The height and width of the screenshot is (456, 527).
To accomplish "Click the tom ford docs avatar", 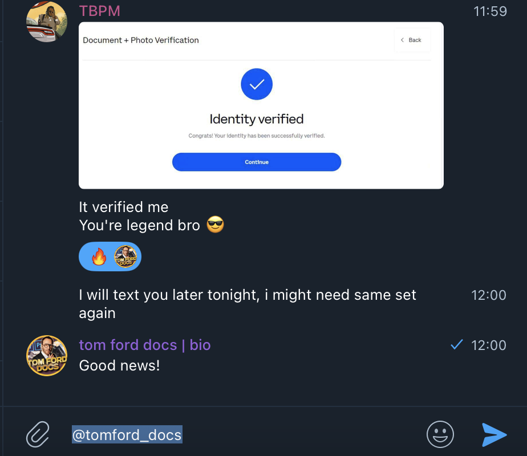I will (x=46, y=355).
